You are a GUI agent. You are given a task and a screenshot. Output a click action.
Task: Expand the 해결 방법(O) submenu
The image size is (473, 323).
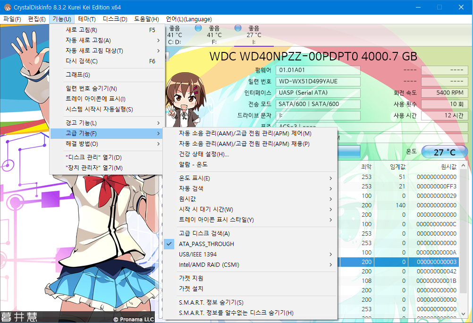(107, 144)
